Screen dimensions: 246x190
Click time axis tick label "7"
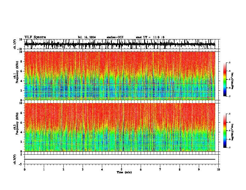(x=160, y=170)
